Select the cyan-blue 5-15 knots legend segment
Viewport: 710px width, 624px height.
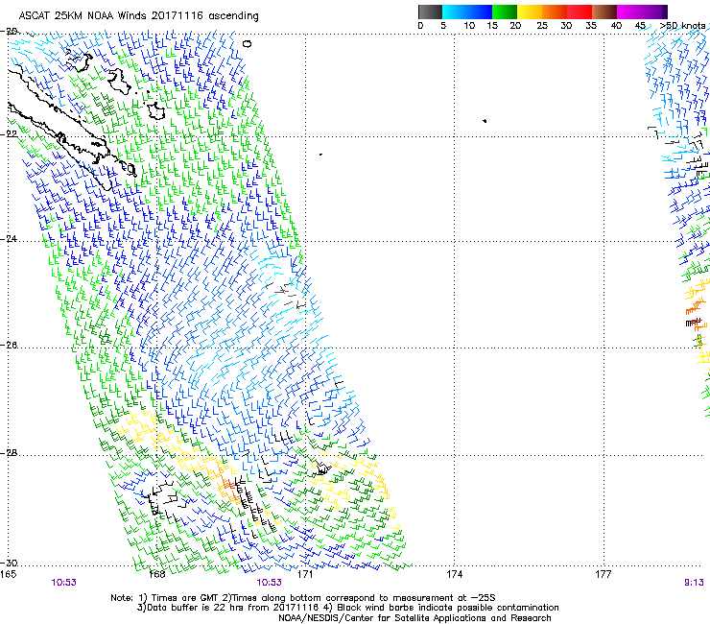coord(467,12)
